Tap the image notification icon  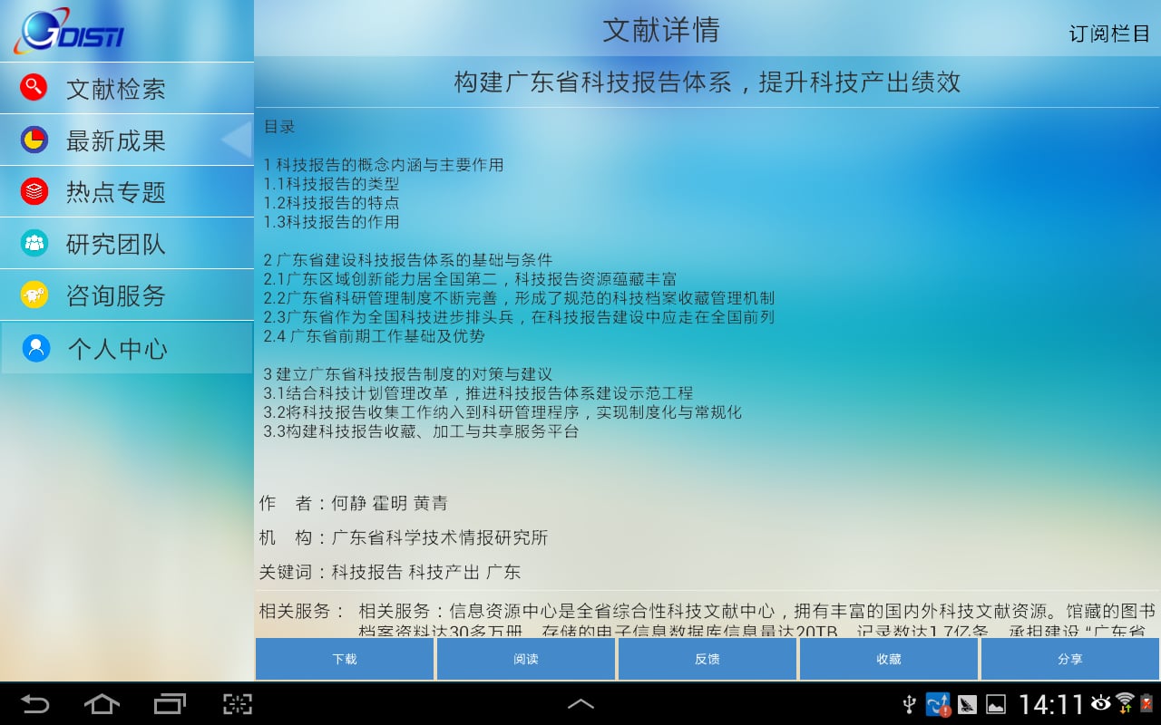(996, 704)
